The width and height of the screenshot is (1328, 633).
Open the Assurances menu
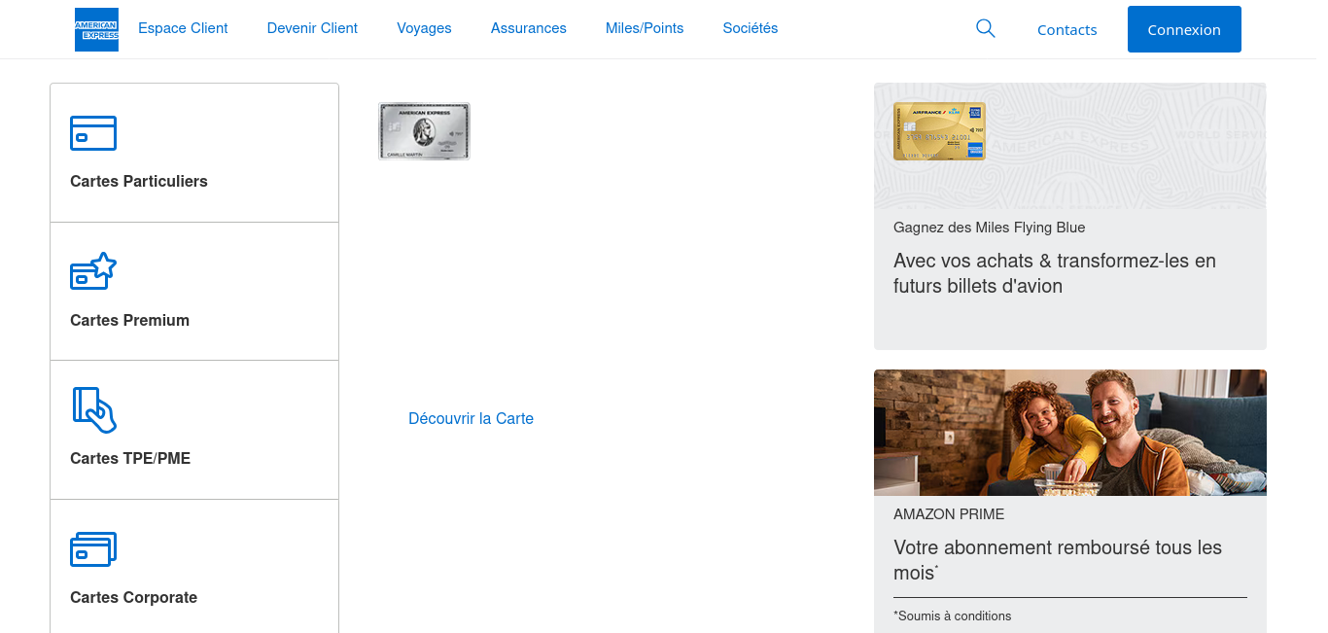(529, 28)
